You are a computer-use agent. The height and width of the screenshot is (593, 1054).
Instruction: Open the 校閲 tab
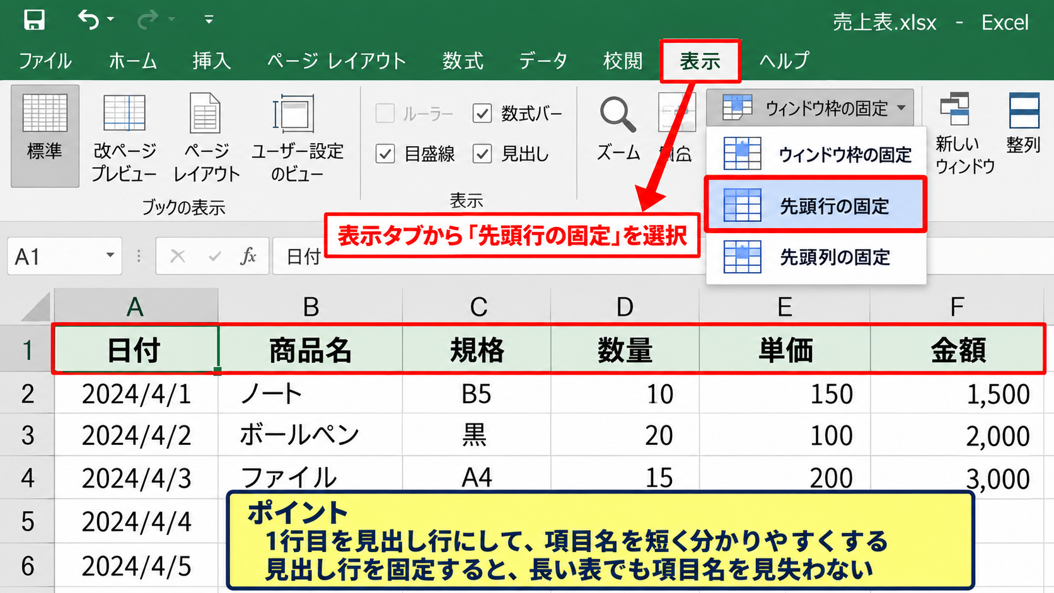click(x=623, y=61)
